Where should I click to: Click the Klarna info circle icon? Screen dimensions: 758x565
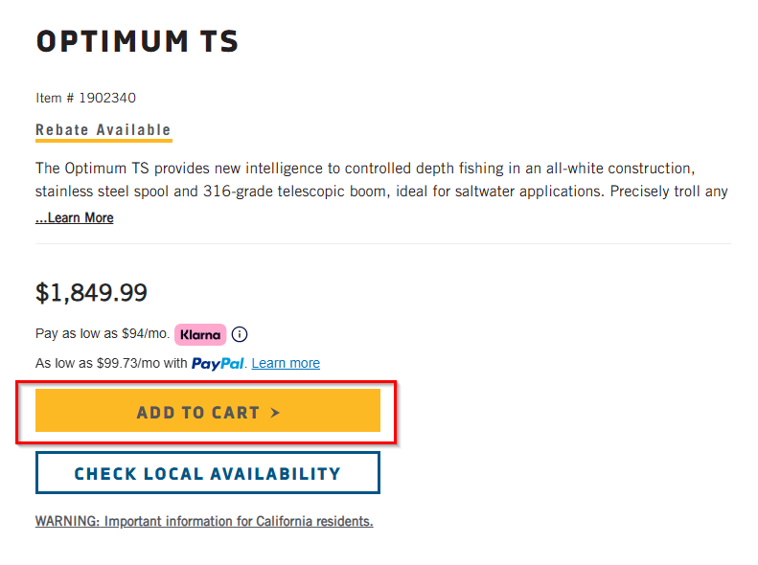[240, 334]
